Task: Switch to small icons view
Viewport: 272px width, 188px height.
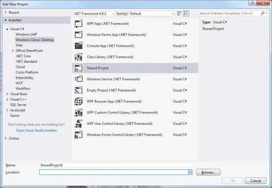Action: click(179, 14)
